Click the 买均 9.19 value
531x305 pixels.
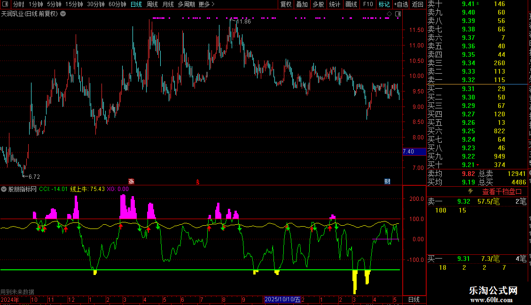(469, 182)
